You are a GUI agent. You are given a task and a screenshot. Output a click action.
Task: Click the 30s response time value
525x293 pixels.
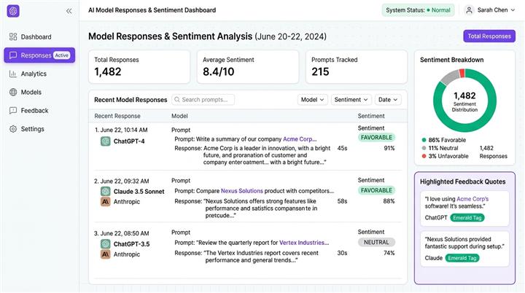click(342, 253)
